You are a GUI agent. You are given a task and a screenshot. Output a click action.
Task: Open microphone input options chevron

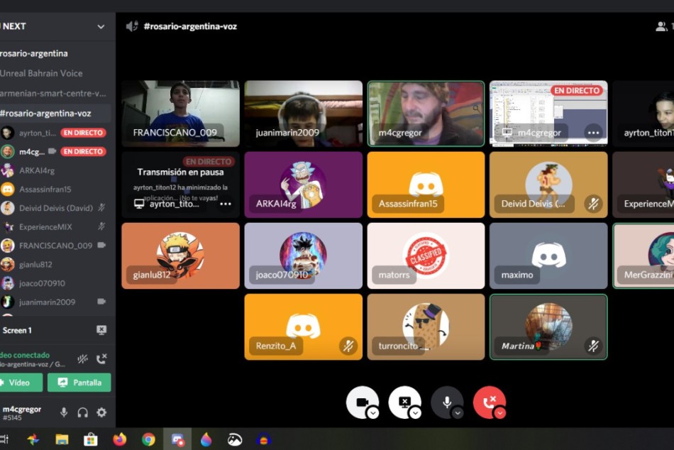point(458,413)
